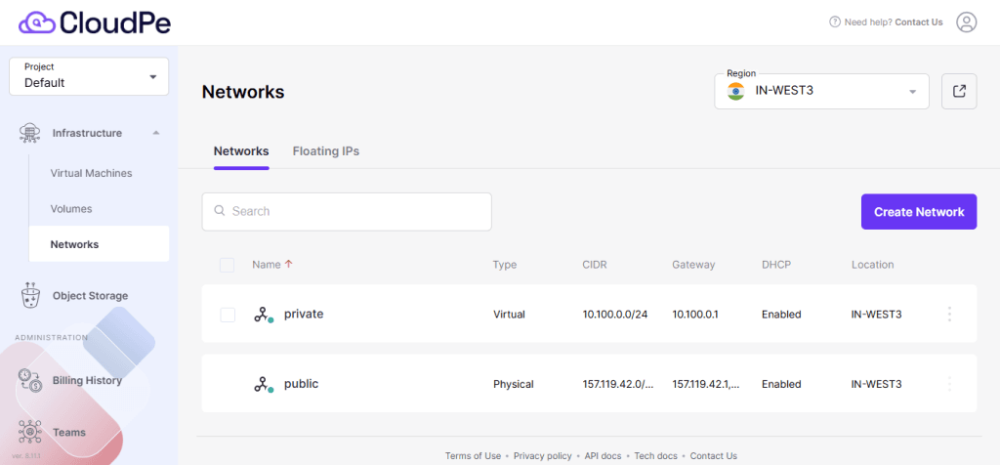Viewport: 1000px width, 465px height.
Task: Collapse the Infrastructure sidebar section
Action: [x=156, y=133]
